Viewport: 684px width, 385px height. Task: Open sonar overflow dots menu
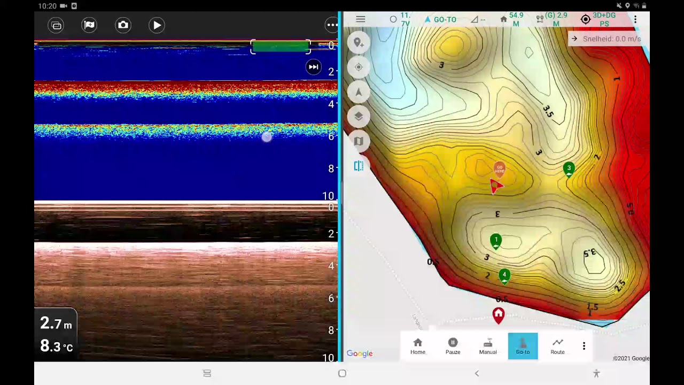(332, 25)
